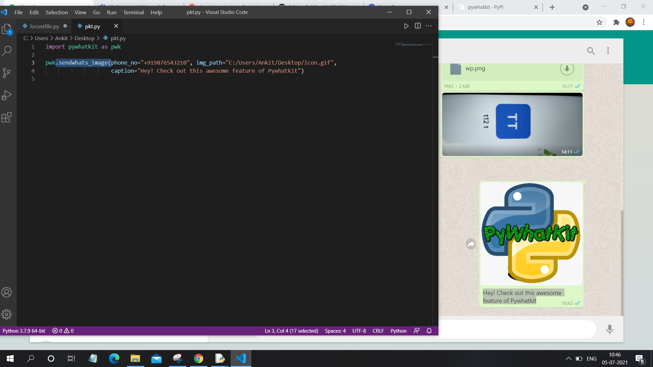This screenshot has height=367, width=653.
Task: Open the Windows Start menu
Action: click(x=10, y=359)
